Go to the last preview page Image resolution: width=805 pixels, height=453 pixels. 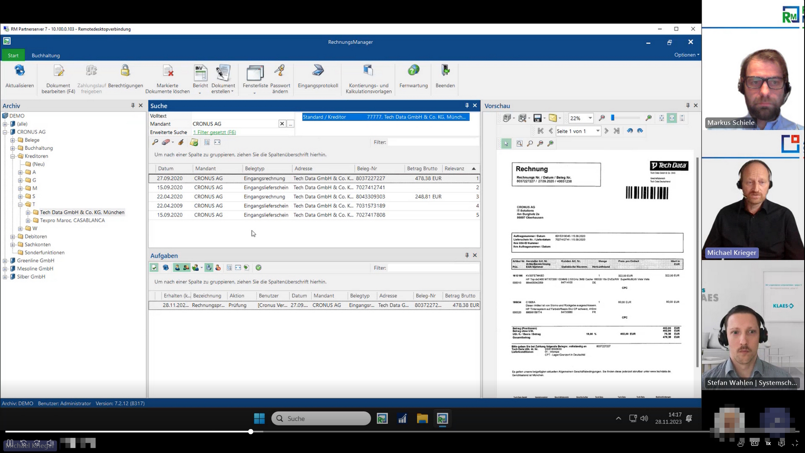click(x=617, y=131)
